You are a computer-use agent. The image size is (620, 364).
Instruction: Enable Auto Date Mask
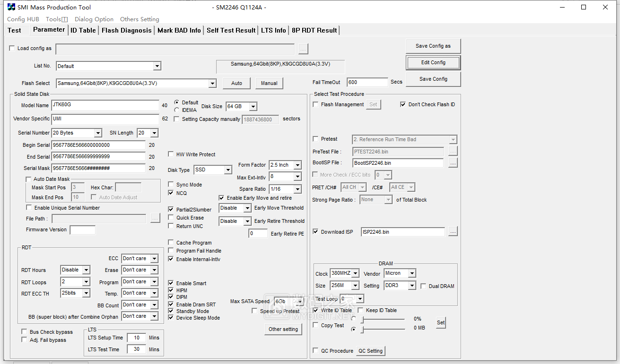(x=28, y=179)
